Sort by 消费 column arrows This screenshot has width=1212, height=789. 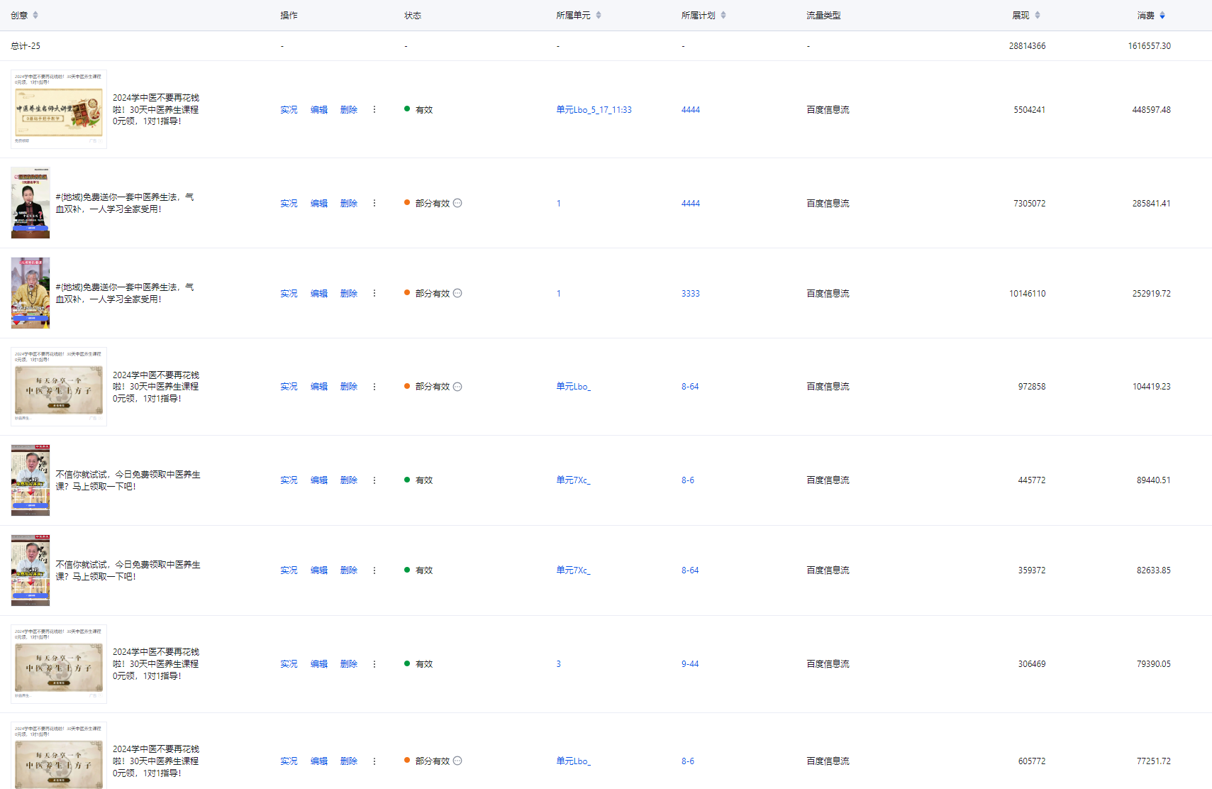1162,16
